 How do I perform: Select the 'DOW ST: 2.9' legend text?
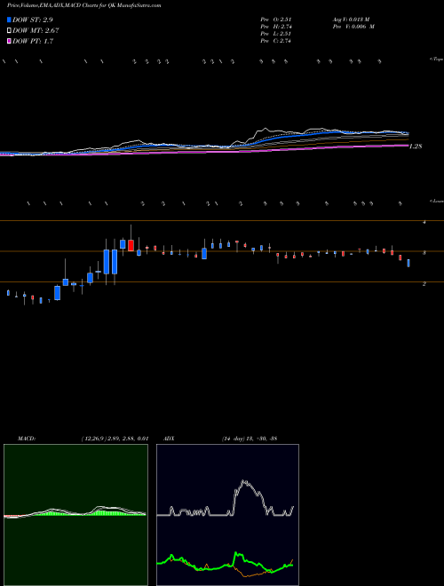point(33,20)
